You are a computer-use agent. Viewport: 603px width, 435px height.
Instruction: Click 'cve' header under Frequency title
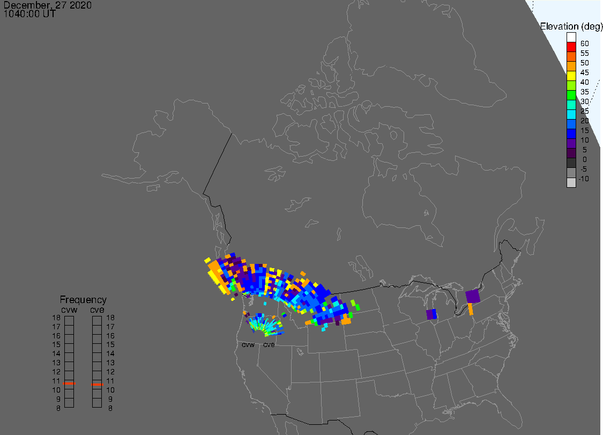pos(98,310)
